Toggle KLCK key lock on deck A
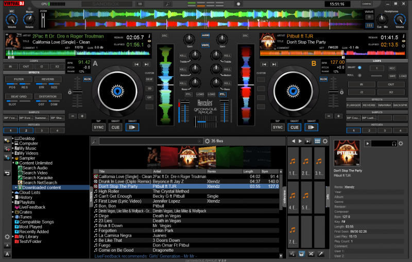The image size is (412, 262). pos(88,79)
